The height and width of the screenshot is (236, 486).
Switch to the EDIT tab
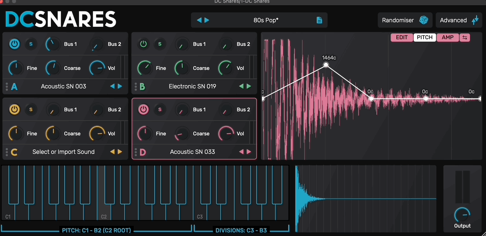pyautogui.click(x=402, y=37)
